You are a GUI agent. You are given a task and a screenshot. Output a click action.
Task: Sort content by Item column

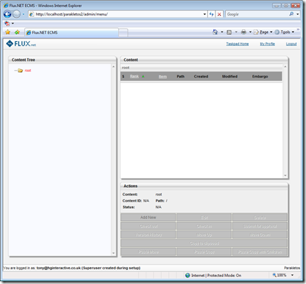pyautogui.click(x=162, y=77)
